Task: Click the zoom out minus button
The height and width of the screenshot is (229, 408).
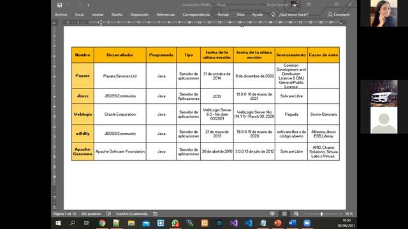Action: (305, 214)
